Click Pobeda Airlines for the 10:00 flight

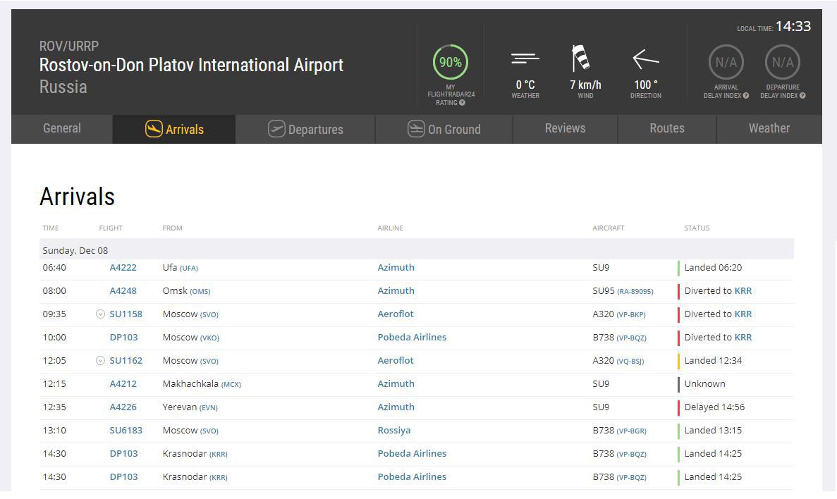click(412, 338)
